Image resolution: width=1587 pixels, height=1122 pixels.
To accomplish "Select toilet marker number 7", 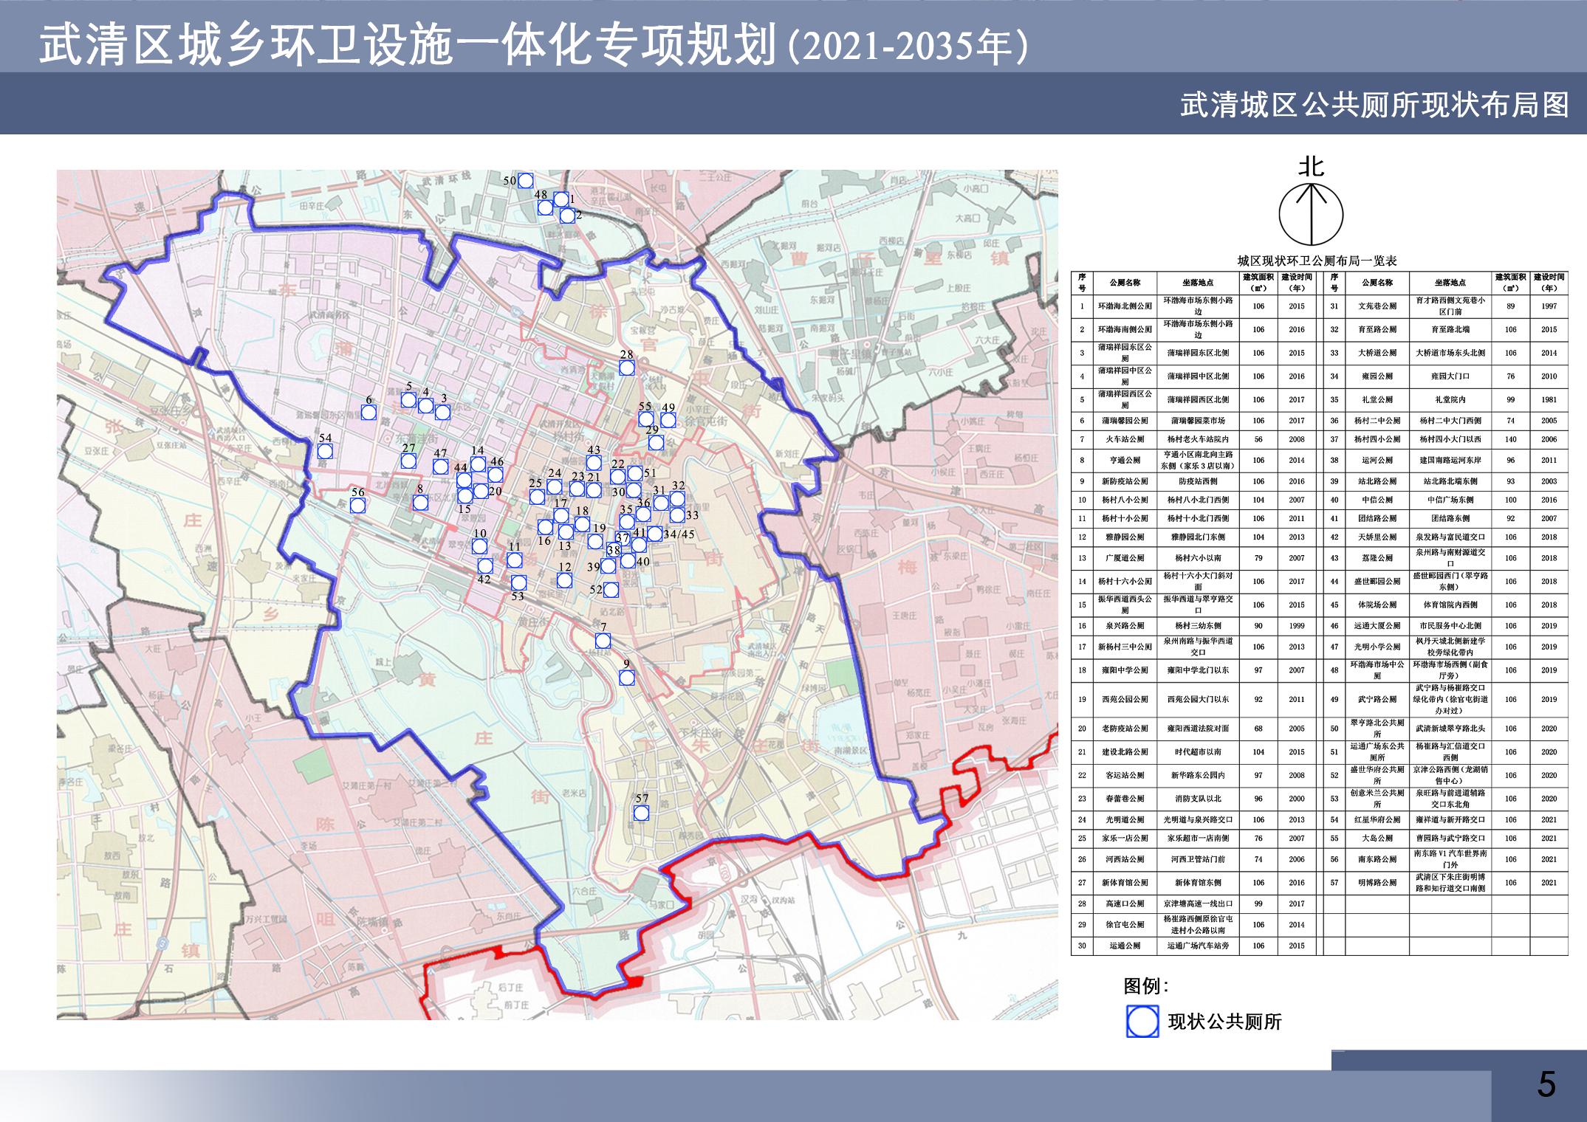I will (603, 640).
